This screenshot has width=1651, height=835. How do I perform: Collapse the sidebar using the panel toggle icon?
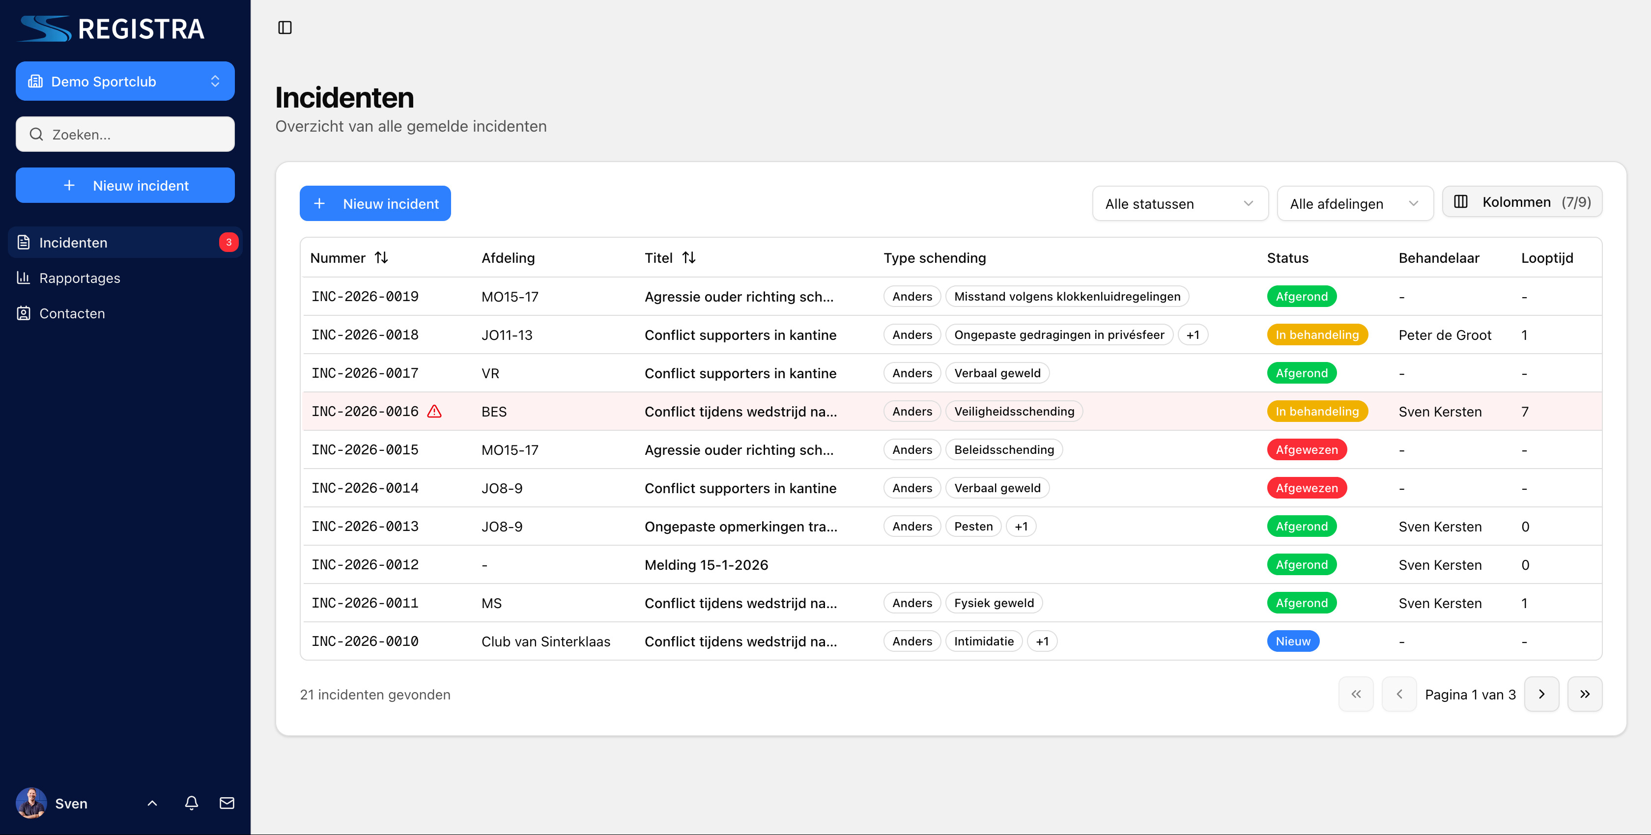coord(286,28)
